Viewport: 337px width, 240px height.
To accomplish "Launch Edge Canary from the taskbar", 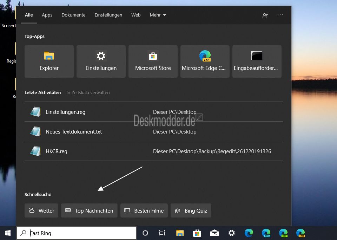I will coord(300,233).
